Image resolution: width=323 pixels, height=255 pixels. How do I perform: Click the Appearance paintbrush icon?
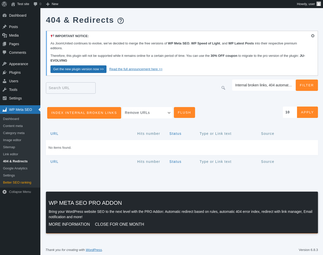[5, 64]
